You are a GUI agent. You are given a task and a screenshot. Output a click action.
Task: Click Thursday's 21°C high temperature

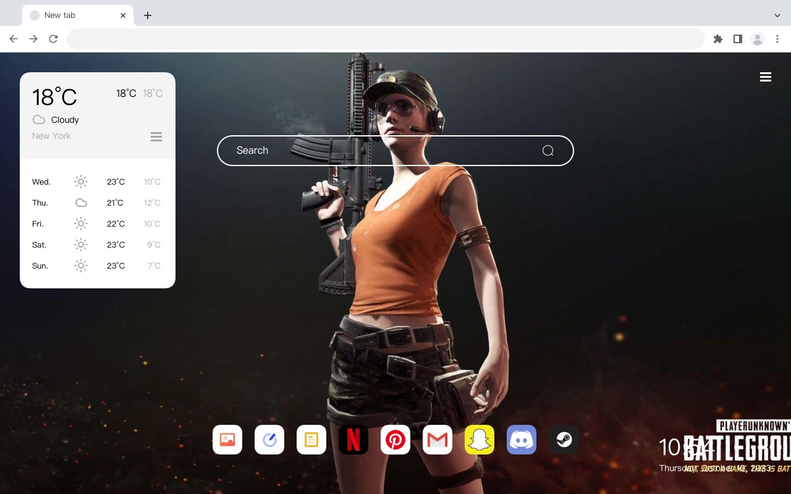click(115, 203)
